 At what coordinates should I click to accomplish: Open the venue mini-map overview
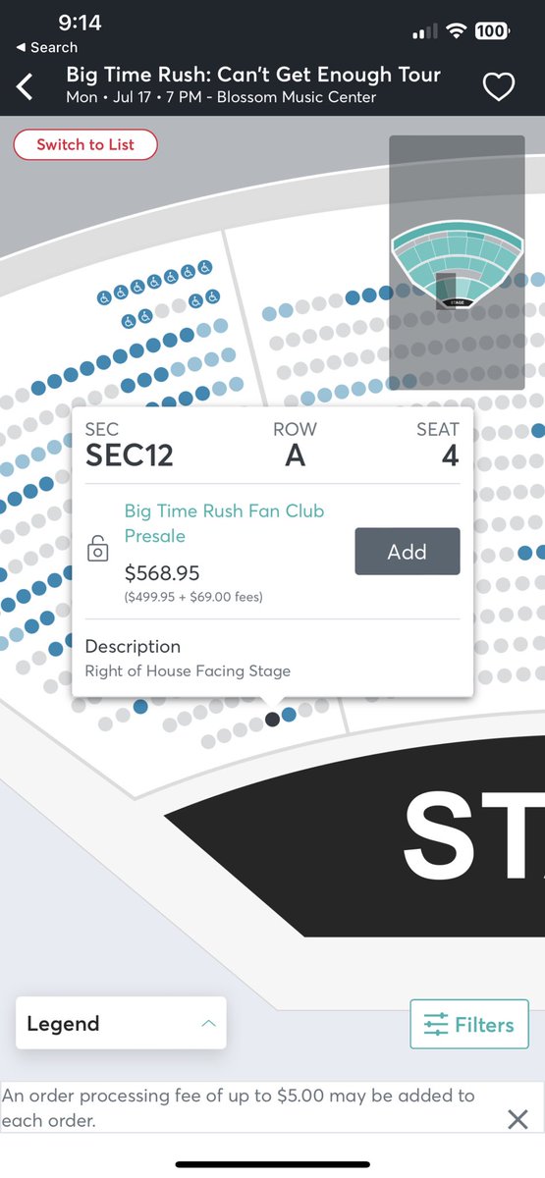pyautogui.click(x=457, y=262)
